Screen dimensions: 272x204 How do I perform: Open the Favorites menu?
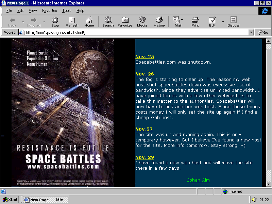click(49, 11)
